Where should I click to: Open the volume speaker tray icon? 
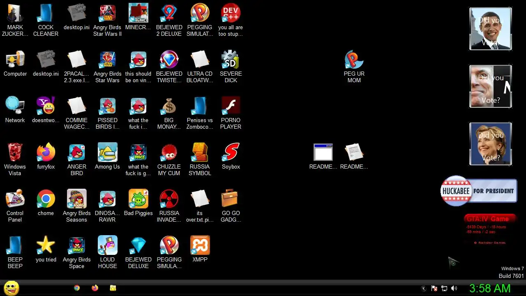(x=454, y=289)
